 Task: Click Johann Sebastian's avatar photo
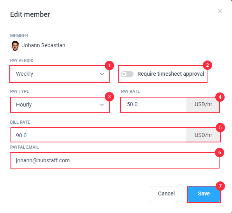click(x=15, y=46)
